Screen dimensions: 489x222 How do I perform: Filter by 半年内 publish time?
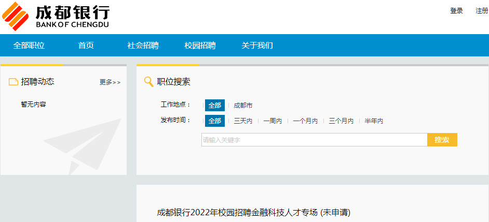374,121
